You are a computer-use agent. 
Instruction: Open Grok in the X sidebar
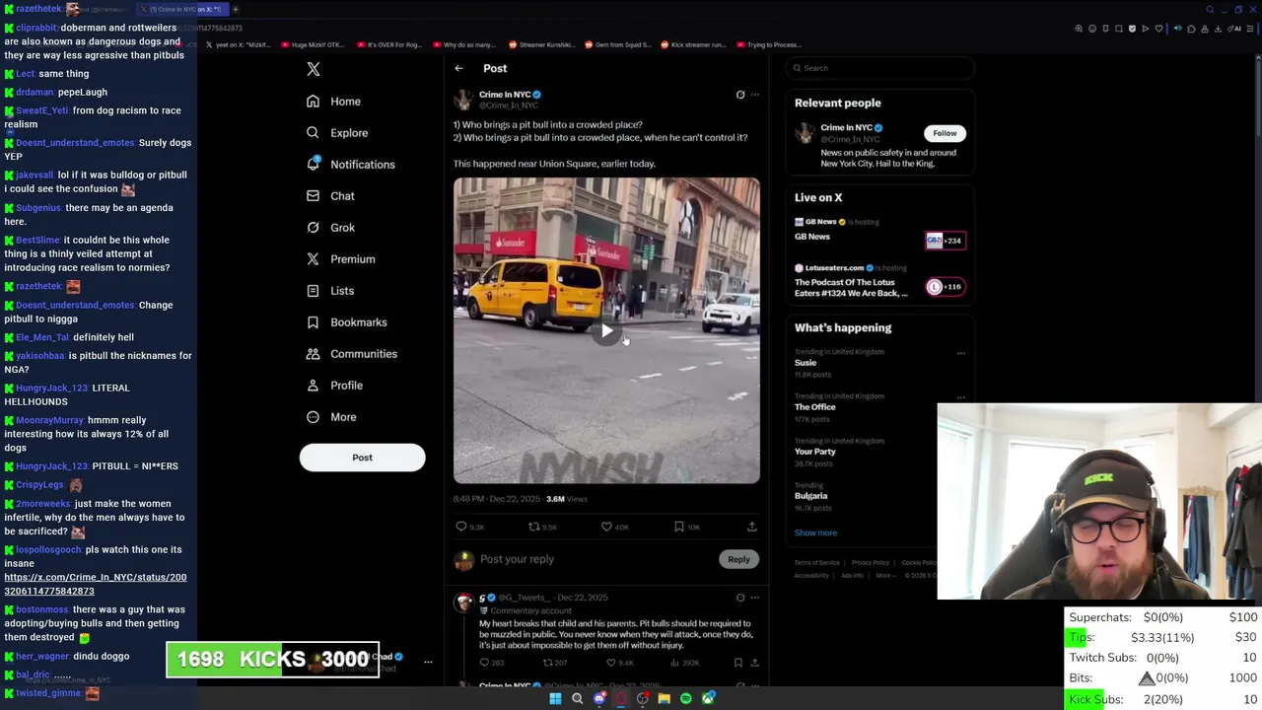tap(330, 228)
